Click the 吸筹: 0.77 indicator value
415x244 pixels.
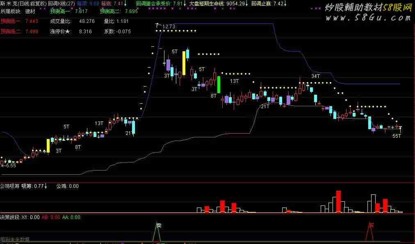tap(34, 186)
